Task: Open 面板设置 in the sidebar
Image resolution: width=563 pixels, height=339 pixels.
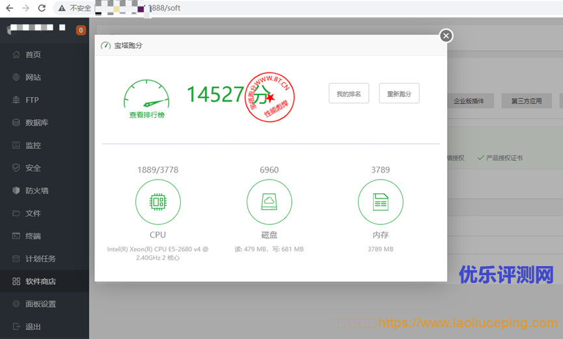Action: coord(44,304)
